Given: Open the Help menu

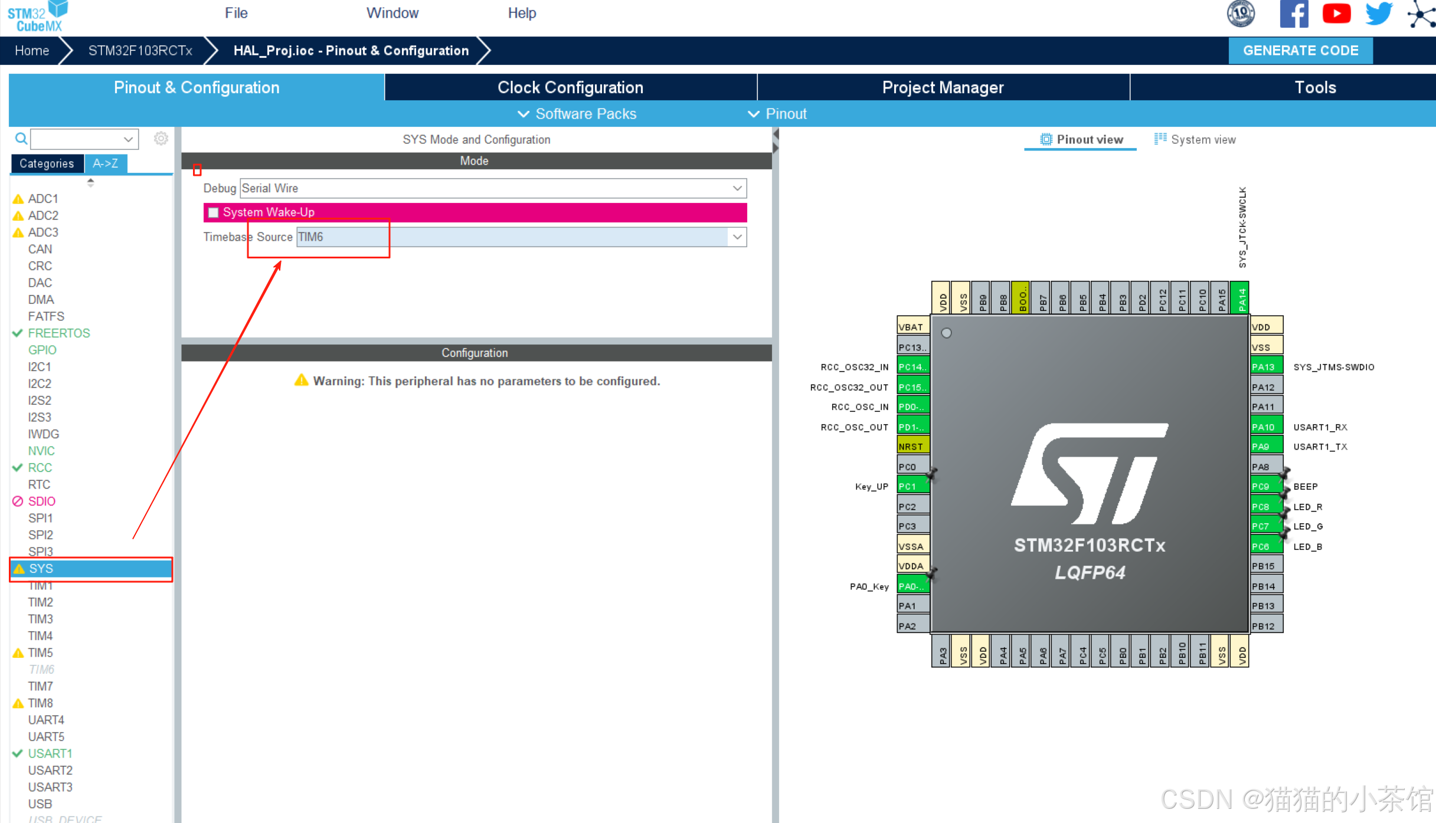Looking at the screenshot, I should pos(522,13).
